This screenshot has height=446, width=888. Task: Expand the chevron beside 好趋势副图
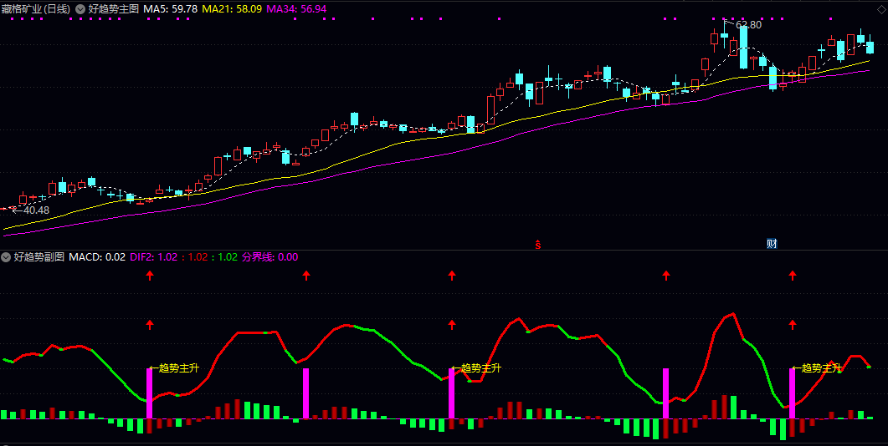click(6, 257)
